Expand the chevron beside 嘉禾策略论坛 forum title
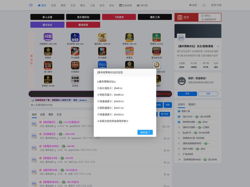 tap(218, 46)
